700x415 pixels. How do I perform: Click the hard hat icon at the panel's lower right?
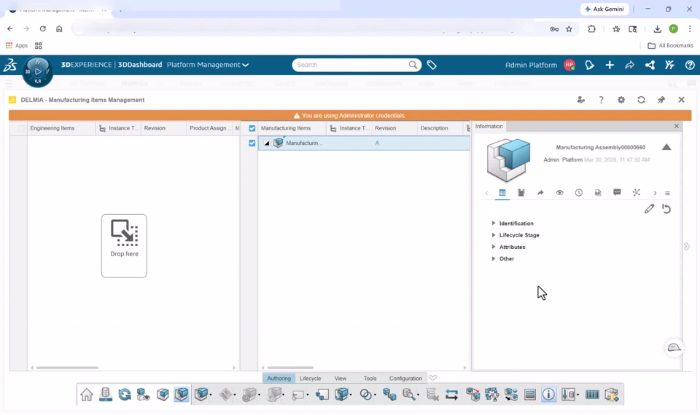(x=674, y=348)
